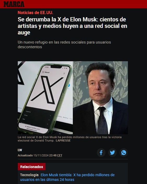Click the update time 23:48
Image resolution: width=147 pixels, height=184 pixels.
pos(53,155)
